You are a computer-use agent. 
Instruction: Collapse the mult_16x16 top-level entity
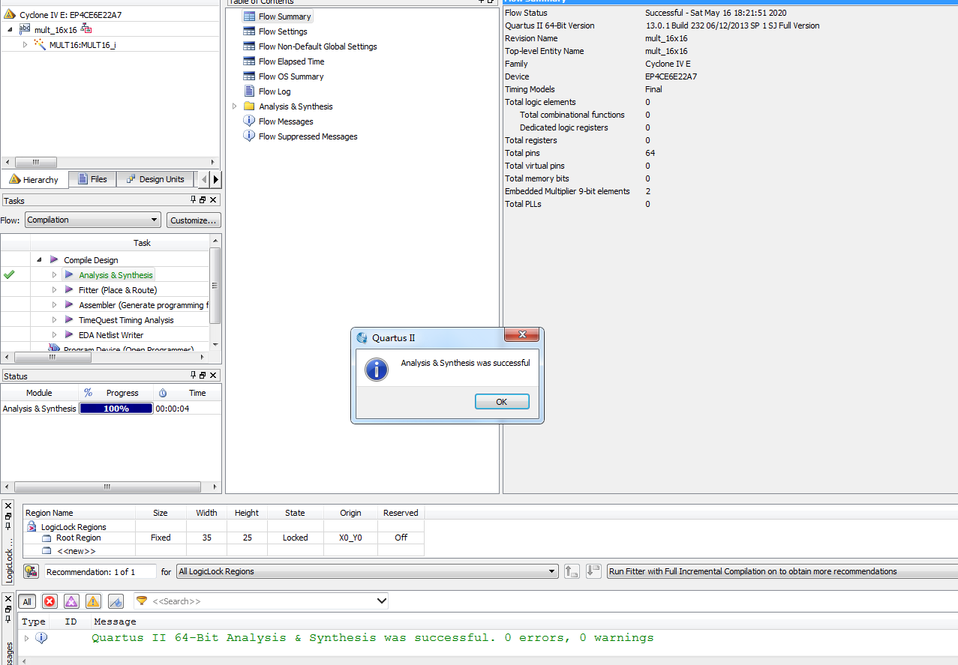(x=10, y=29)
